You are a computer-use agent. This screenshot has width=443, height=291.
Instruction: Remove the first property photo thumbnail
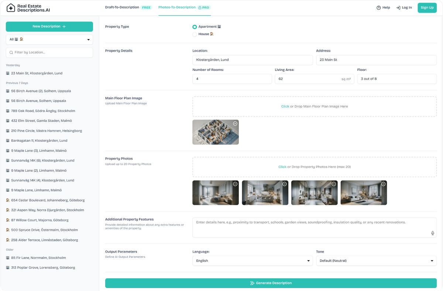point(235,184)
